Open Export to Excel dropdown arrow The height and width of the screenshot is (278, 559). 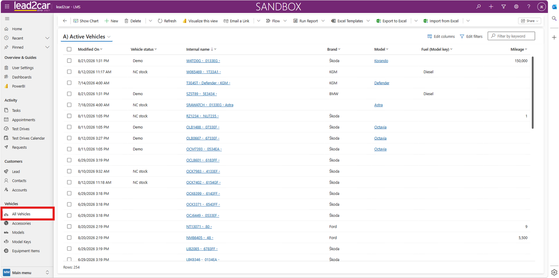(x=416, y=21)
